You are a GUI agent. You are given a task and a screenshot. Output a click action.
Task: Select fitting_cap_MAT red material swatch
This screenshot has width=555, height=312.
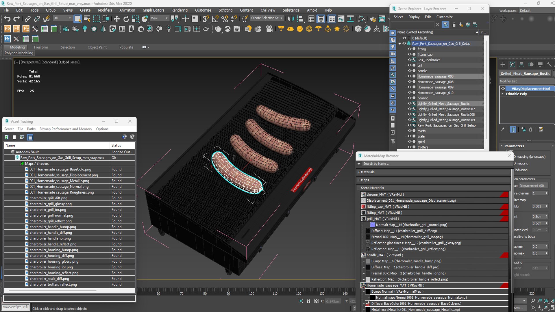click(x=363, y=207)
